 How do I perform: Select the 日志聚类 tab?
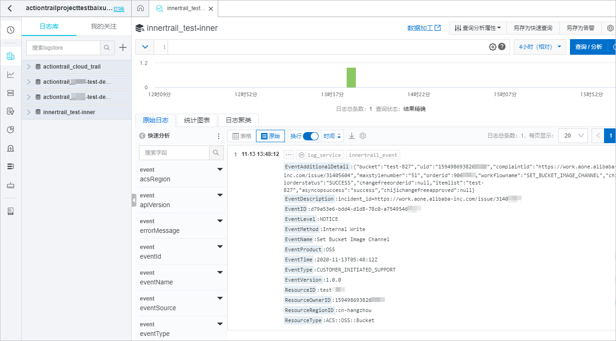pos(238,120)
